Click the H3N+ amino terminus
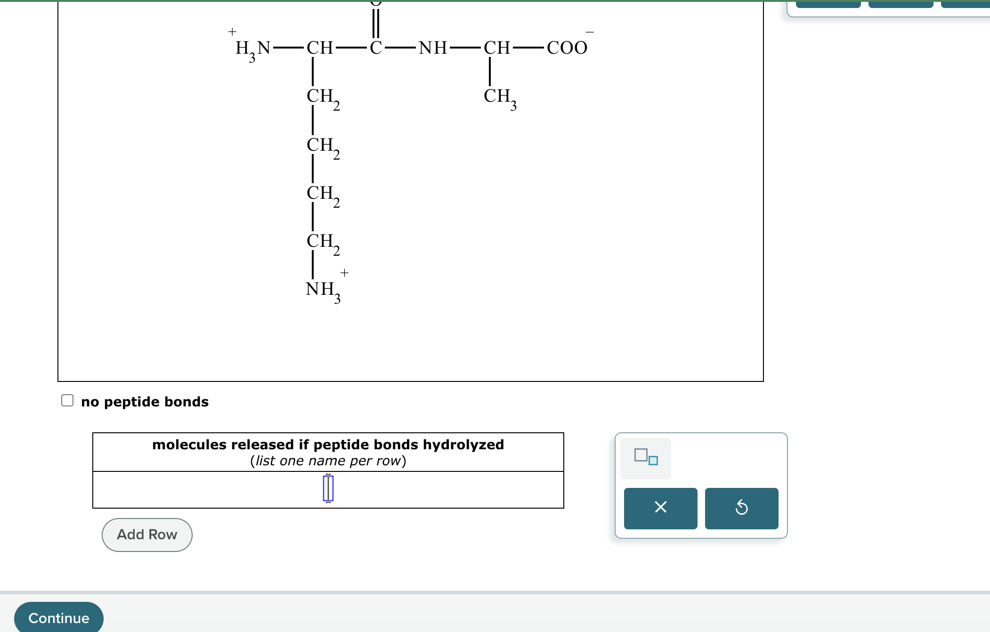Screen dimensions: 990x632 point(252,48)
